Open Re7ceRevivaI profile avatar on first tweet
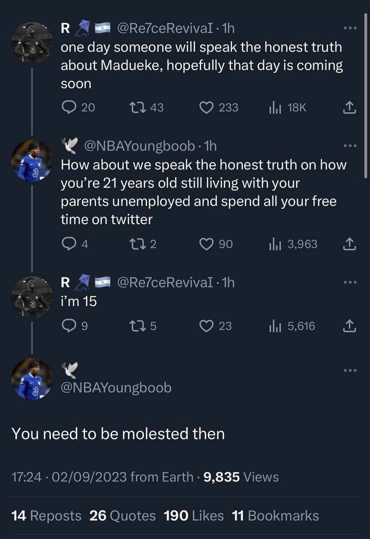The width and height of the screenshot is (370, 539). 32,42
